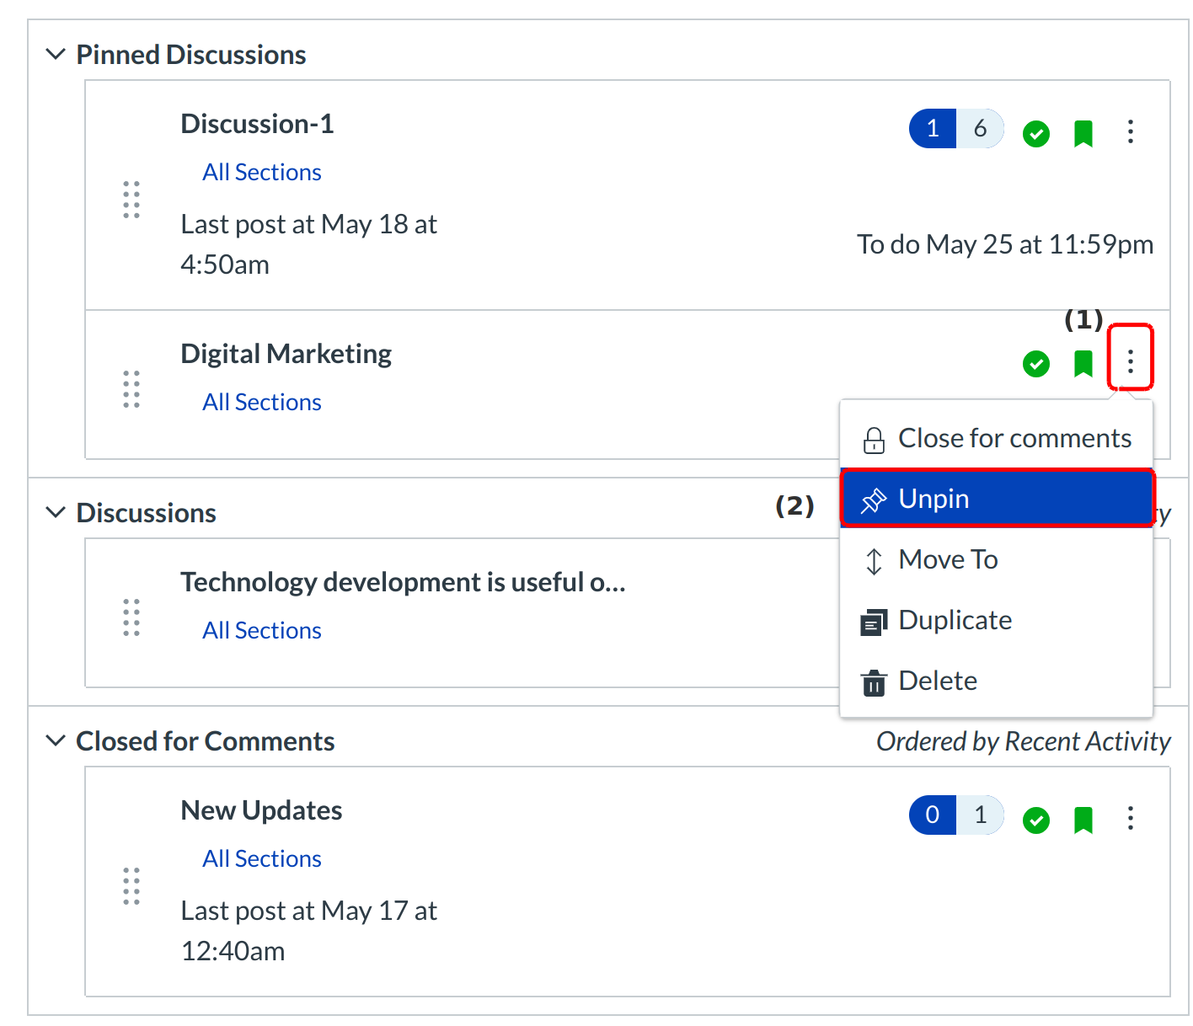Image resolution: width=1193 pixels, height=1026 pixels.
Task: Toggle the subscription bookmark for Digital Marketing
Action: (1083, 364)
